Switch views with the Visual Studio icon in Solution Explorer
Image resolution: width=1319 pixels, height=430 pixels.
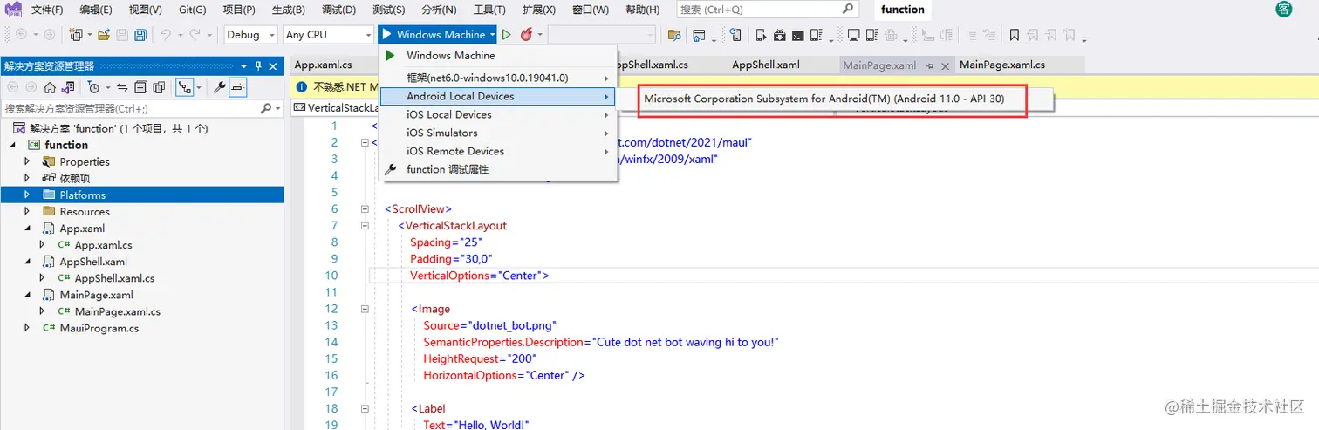coord(67,87)
